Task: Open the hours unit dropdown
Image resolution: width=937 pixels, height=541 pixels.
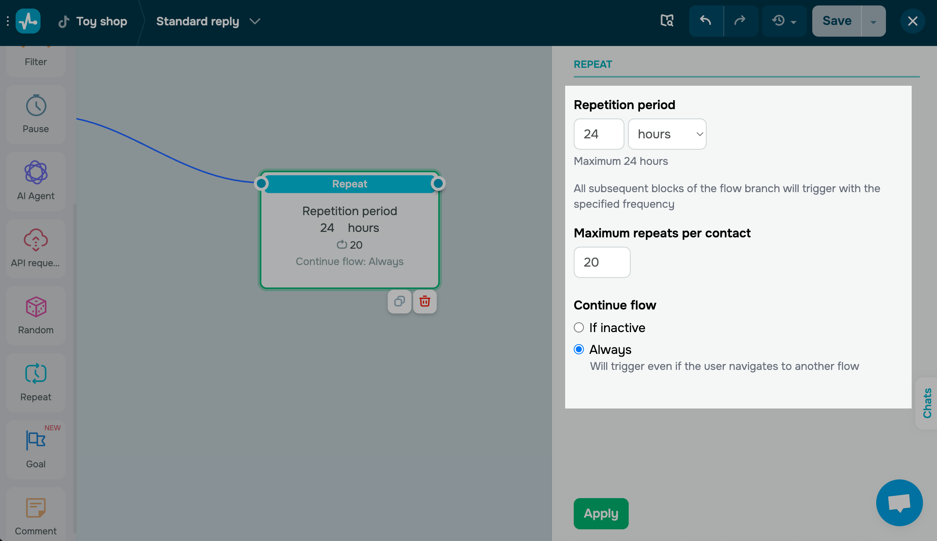Action: [667, 134]
